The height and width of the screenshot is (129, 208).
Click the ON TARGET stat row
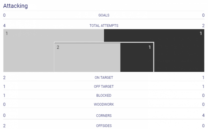coord(104,77)
